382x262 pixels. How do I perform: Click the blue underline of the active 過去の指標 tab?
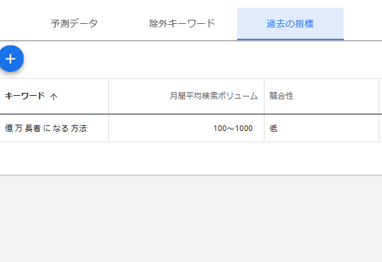click(x=290, y=39)
